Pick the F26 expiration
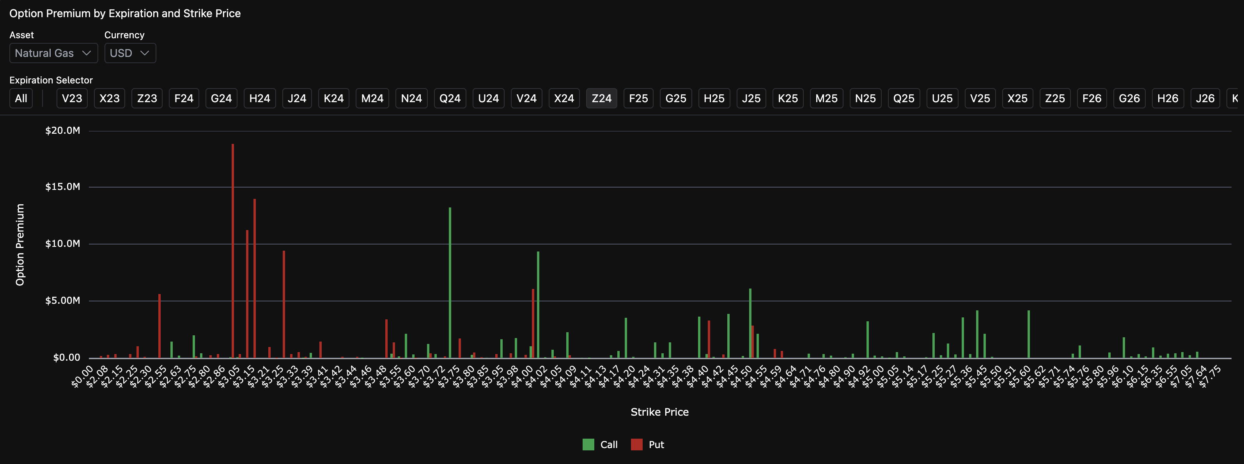This screenshot has width=1244, height=464. coord(1092,99)
